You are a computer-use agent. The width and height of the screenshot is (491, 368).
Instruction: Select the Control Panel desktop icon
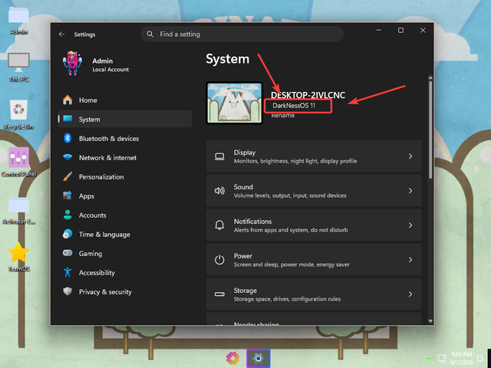[x=18, y=162]
